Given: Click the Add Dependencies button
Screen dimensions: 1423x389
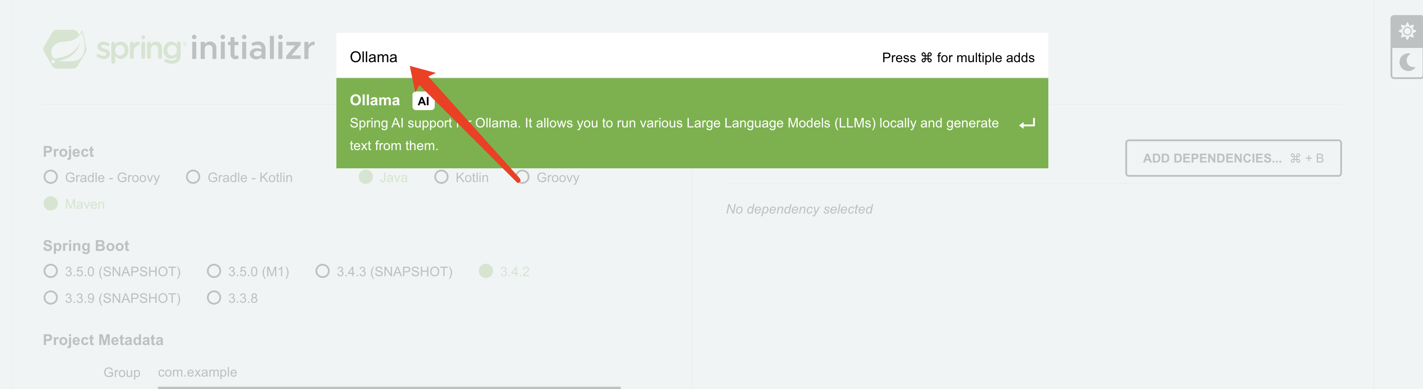Looking at the screenshot, I should 1233,158.
